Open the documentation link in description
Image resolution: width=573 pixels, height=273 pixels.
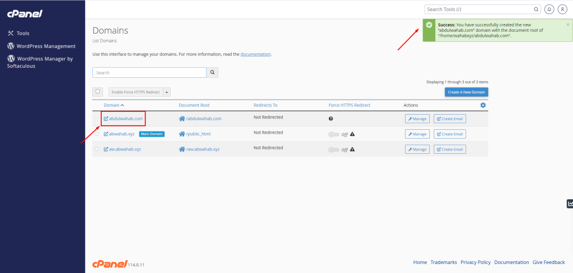pyautogui.click(x=255, y=54)
